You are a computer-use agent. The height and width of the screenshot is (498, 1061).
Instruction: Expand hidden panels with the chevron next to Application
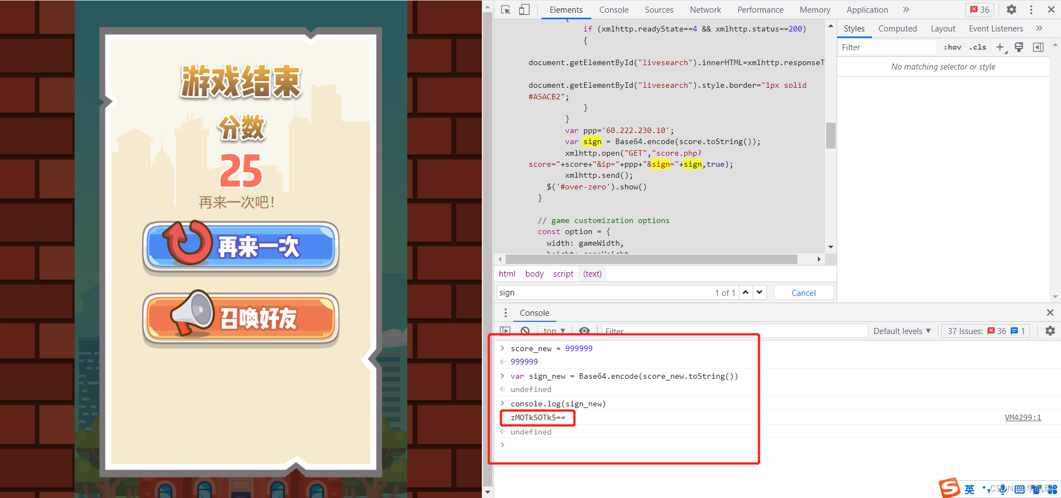pos(906,9)
